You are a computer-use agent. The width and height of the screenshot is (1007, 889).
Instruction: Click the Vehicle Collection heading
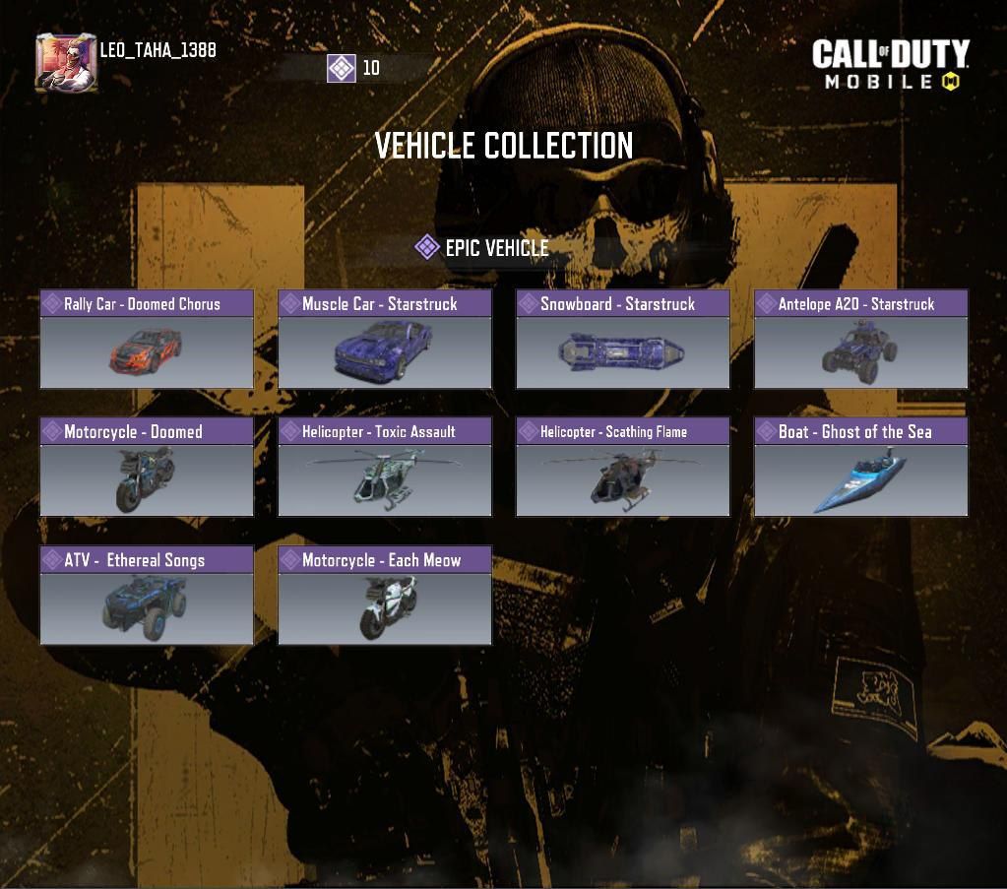[504, 145]
